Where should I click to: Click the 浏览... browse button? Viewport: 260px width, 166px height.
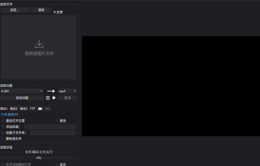15,10
